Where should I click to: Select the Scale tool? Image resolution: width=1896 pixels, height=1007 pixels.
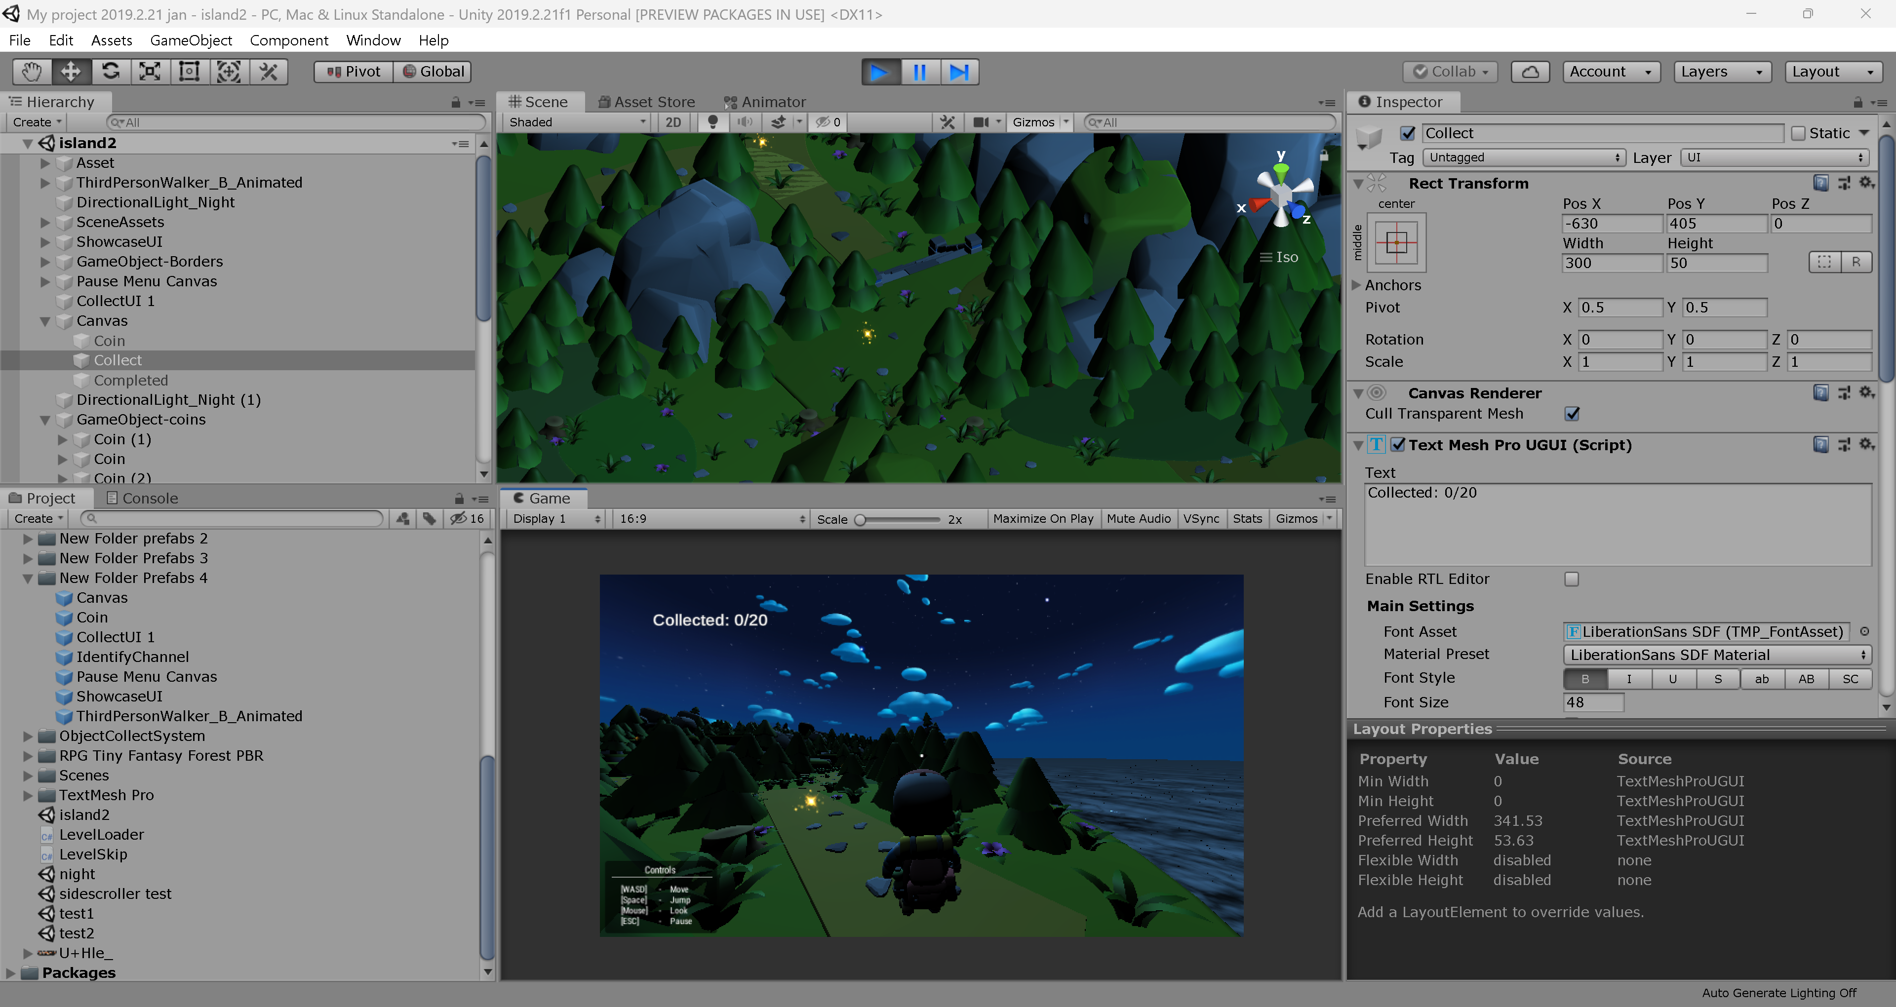click(150, 72)
